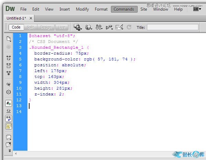206x160 pixels.
Task: Click the Expand All icon
Action: click(9, 72)
